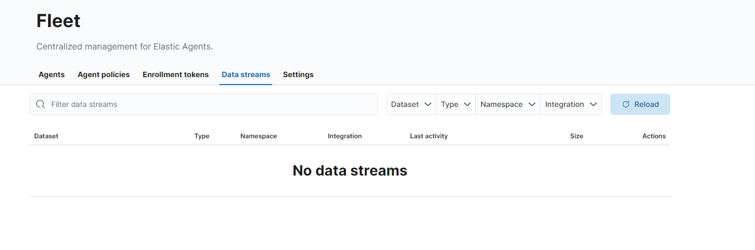Click the Integration column header
Viewport: 755px width, 250px height.
pyautogui.click(x=345, y=136)
